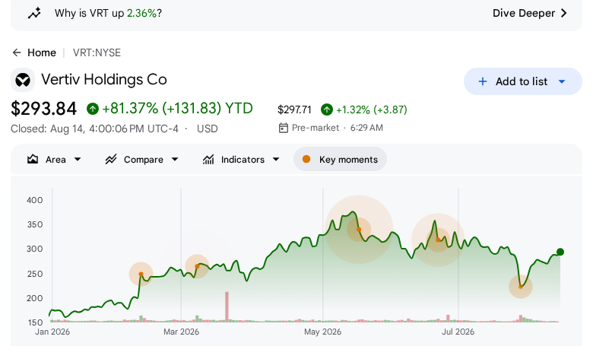The height and width of the screenshot is (346, 593).
Task: Click the +1.32% (+3.87) pre-market change
Action: tap(371, 110)
